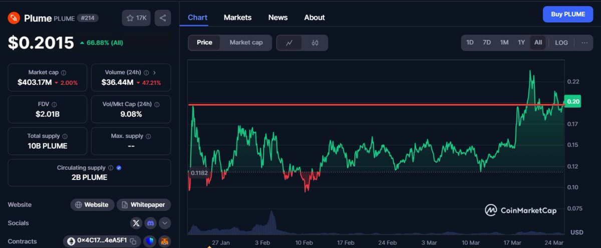Screen dimensions: 601x248
Task: Open the Chart tab
Action: 197,17
